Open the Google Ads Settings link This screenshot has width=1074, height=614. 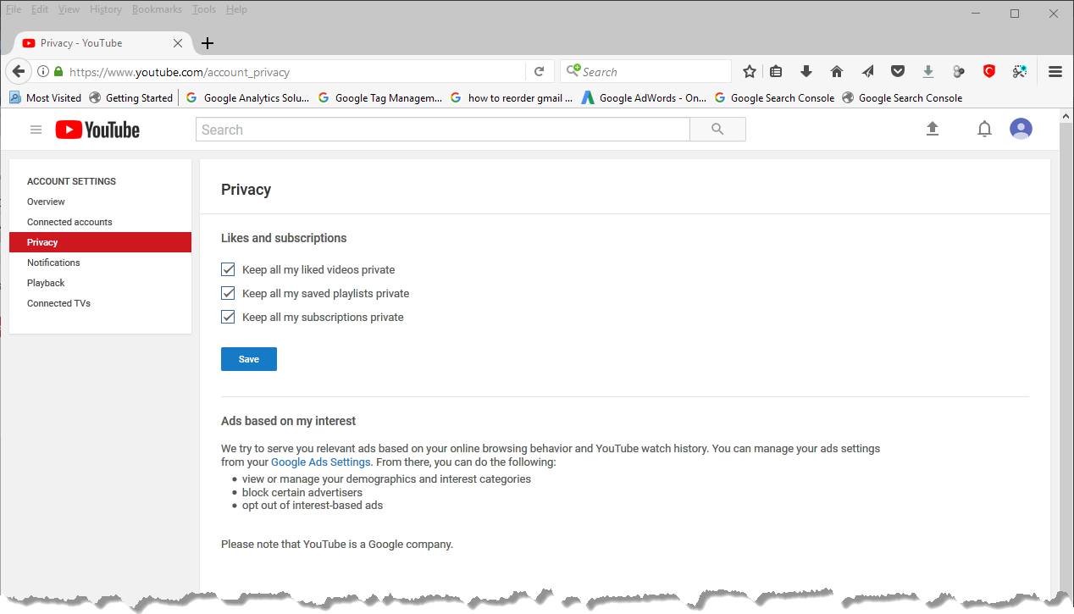coord(320,462)
